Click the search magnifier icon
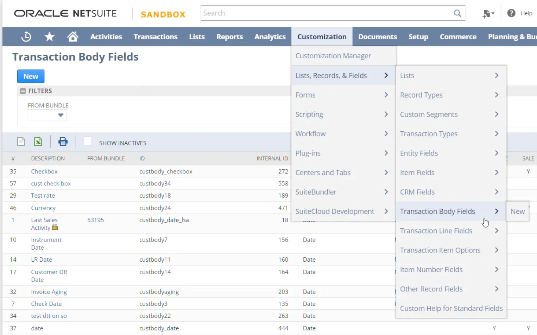 (x=457, y=13)
